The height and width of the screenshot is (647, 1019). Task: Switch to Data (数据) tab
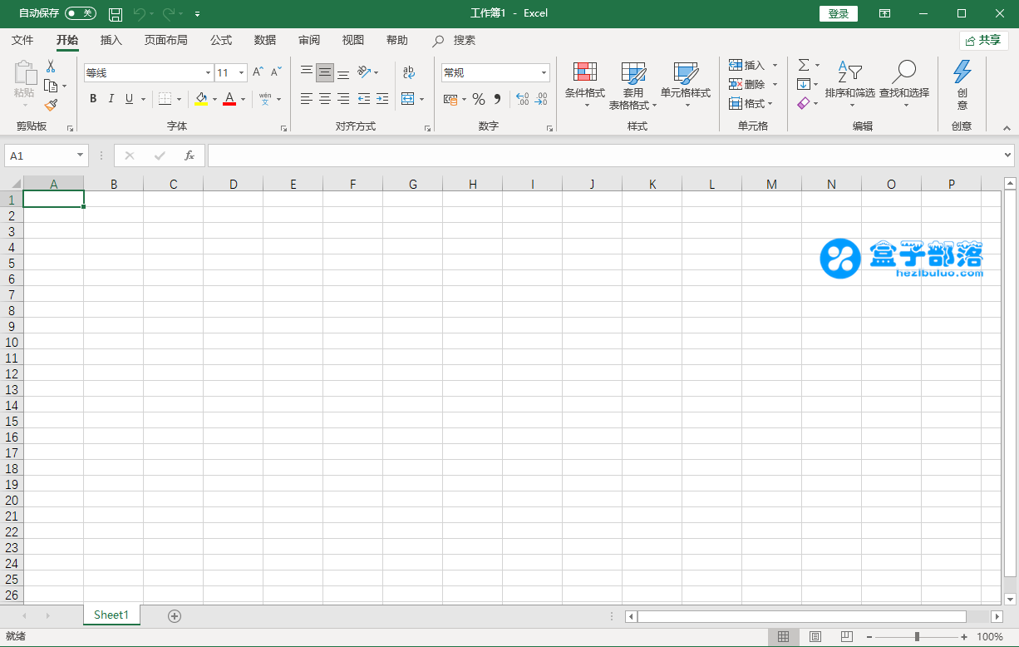click(265, 40)
